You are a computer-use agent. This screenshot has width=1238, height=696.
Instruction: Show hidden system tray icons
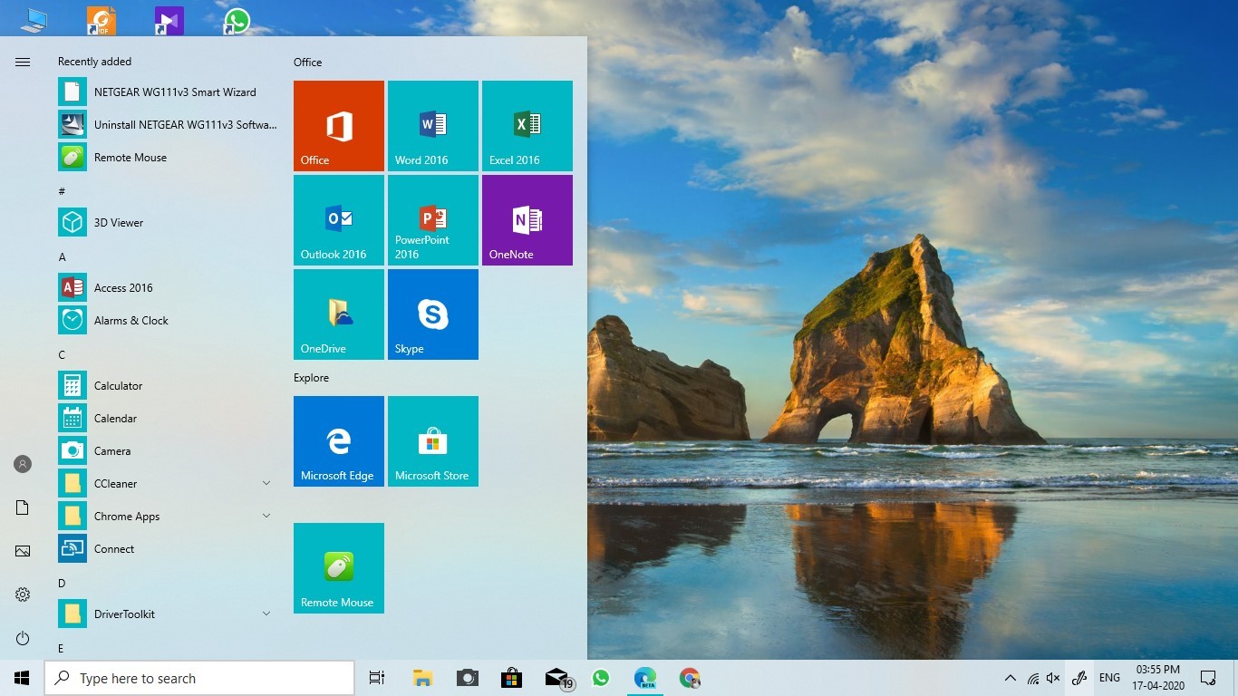click(x=1011, y=678)
